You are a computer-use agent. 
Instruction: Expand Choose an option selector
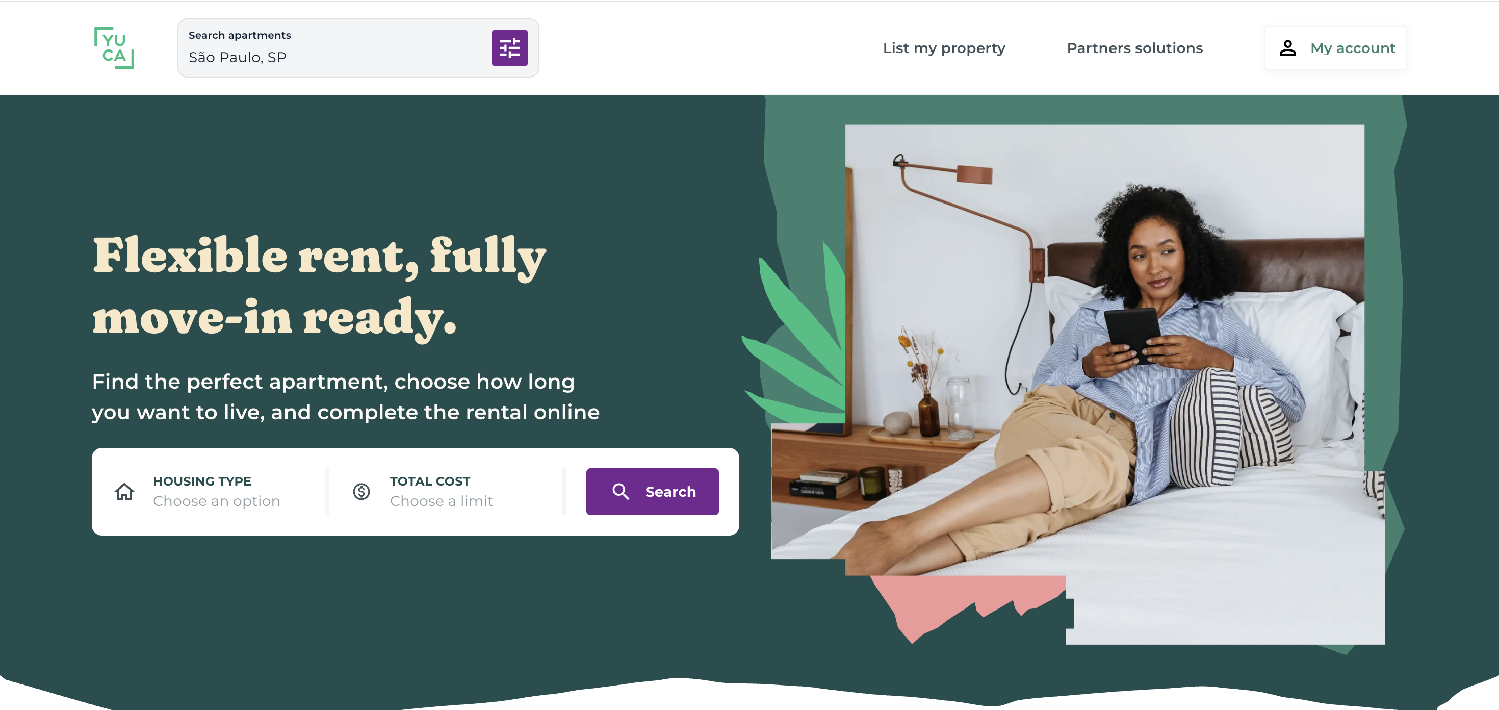click(217, 501)
